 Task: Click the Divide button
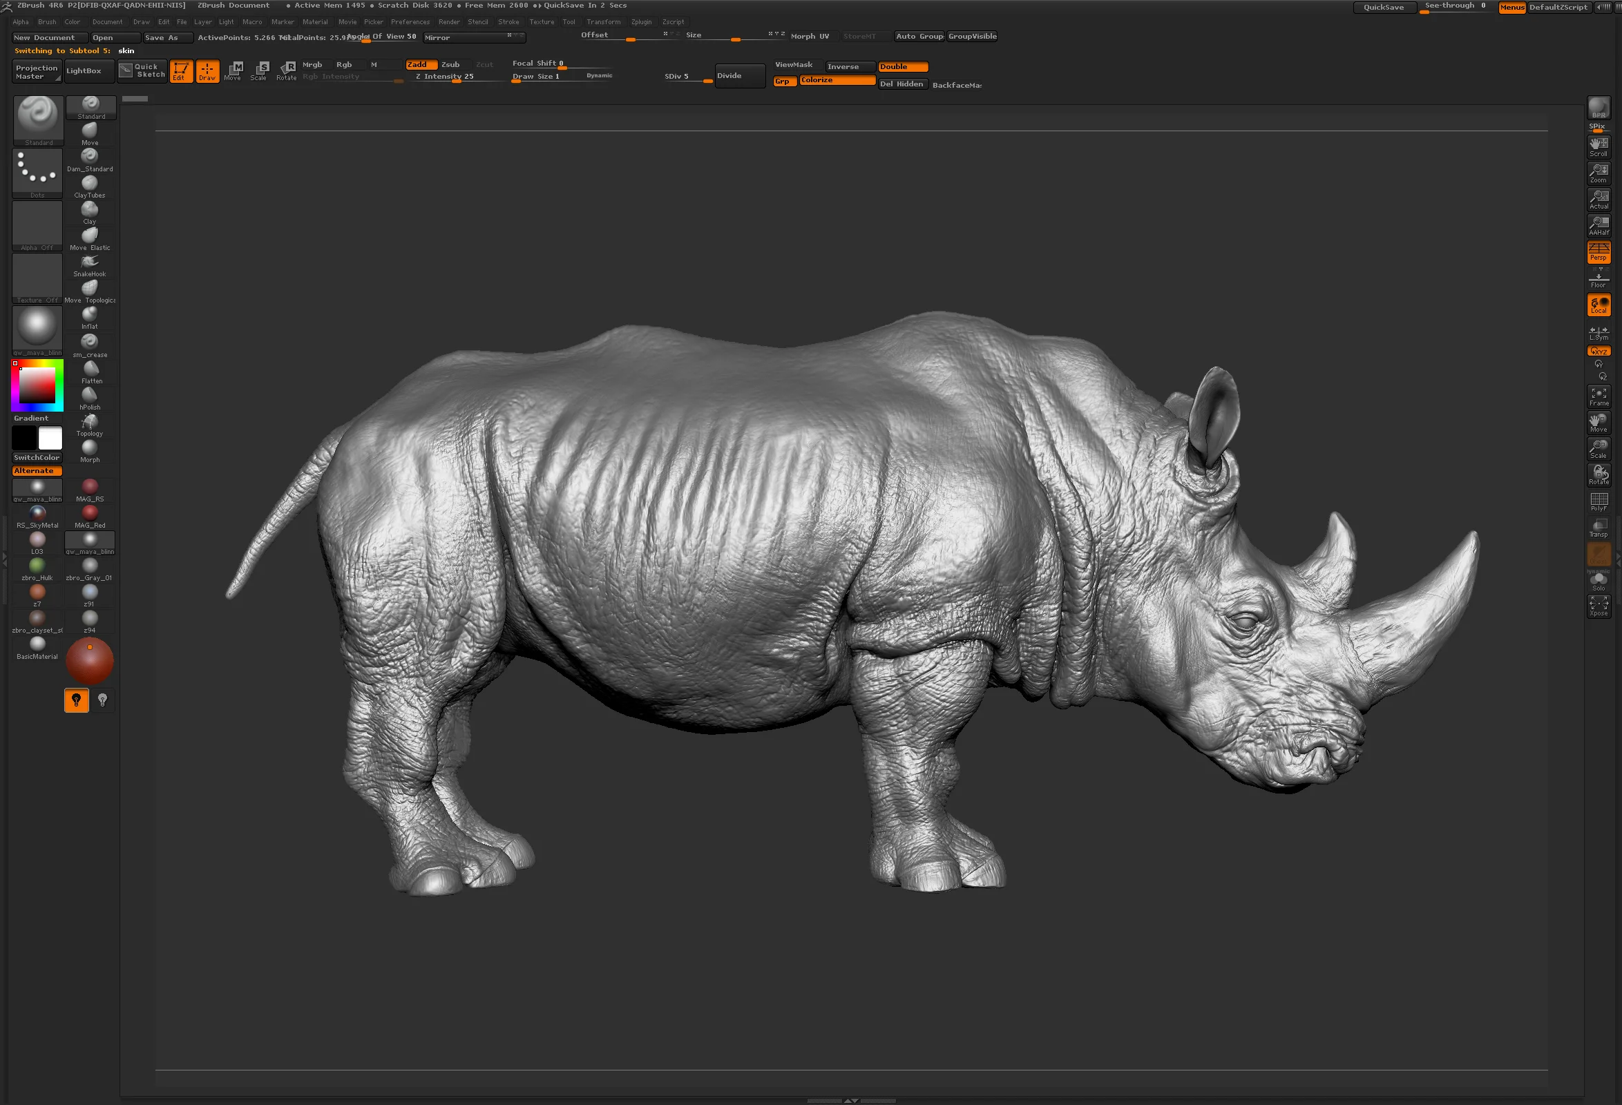(740, 76)
